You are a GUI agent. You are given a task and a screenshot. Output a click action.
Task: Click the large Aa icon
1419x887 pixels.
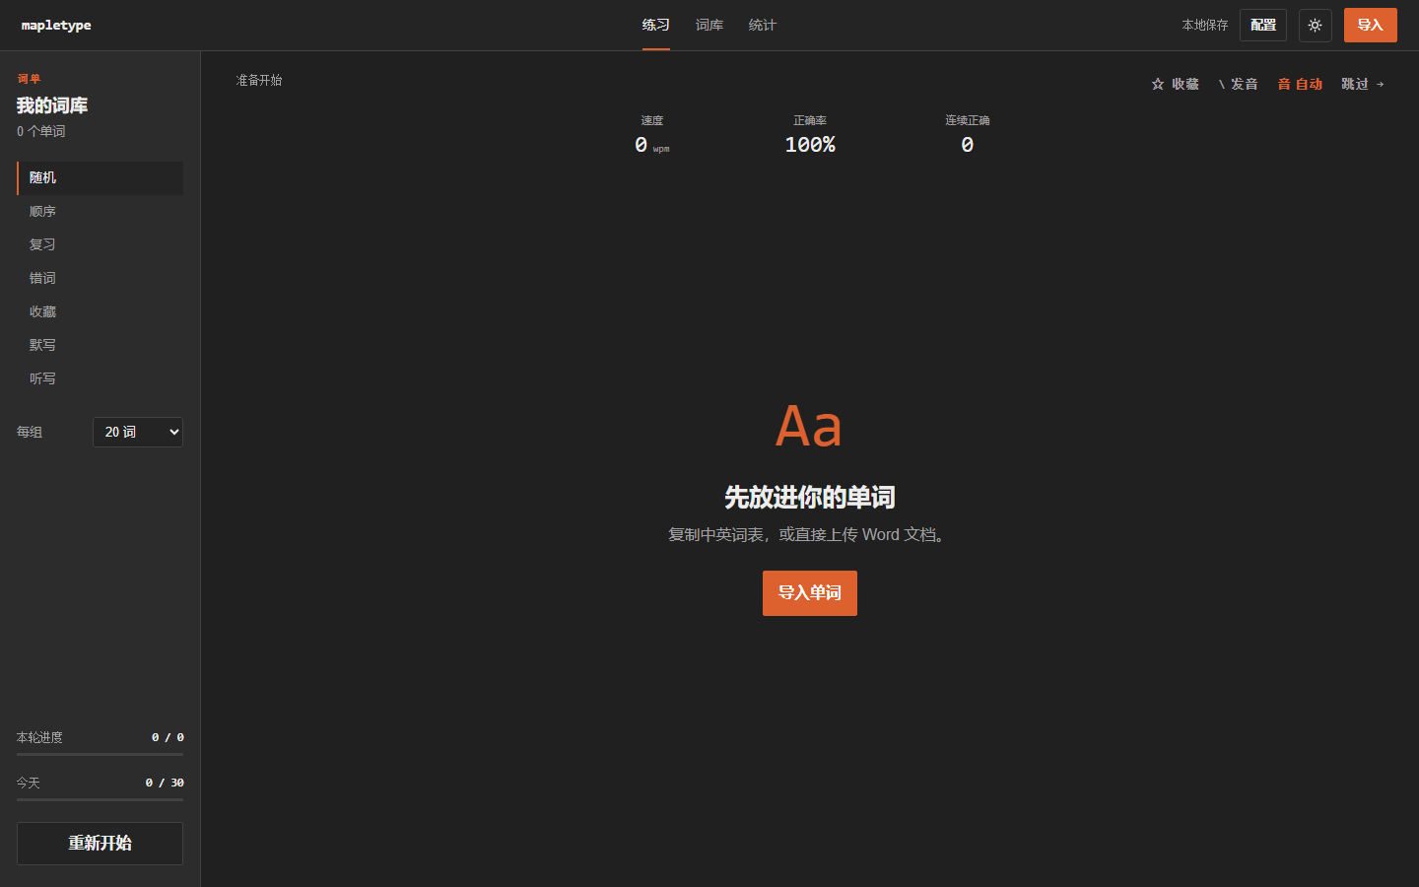pos(809,427)
